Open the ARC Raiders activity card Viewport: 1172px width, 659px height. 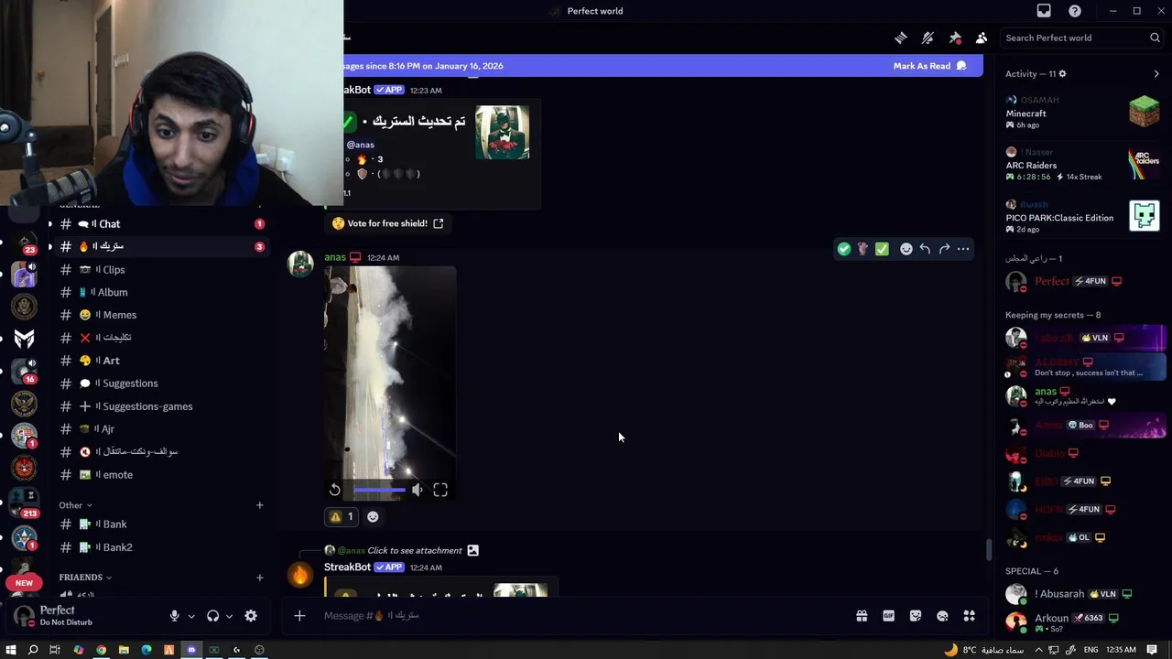tap(1083, 165)
